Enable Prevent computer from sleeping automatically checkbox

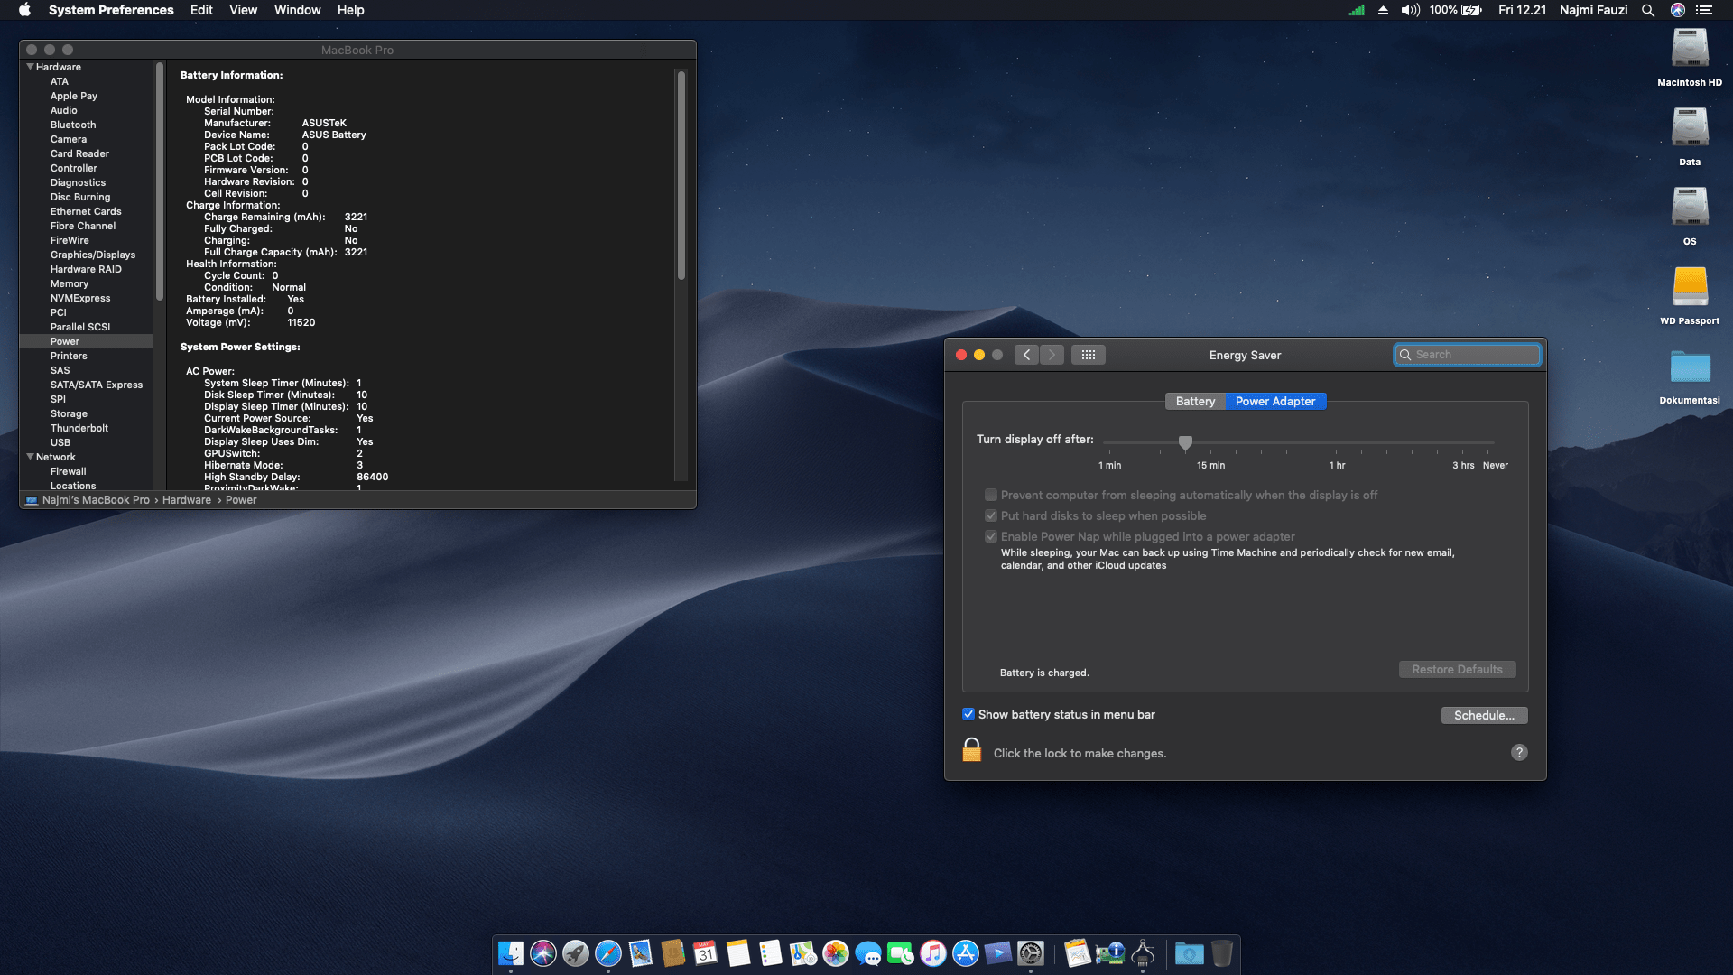[x=991, y=495]
